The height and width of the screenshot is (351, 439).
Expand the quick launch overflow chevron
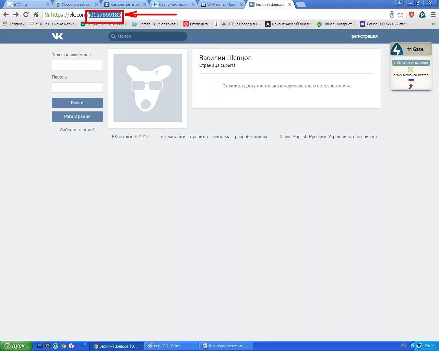pos(85,344)
